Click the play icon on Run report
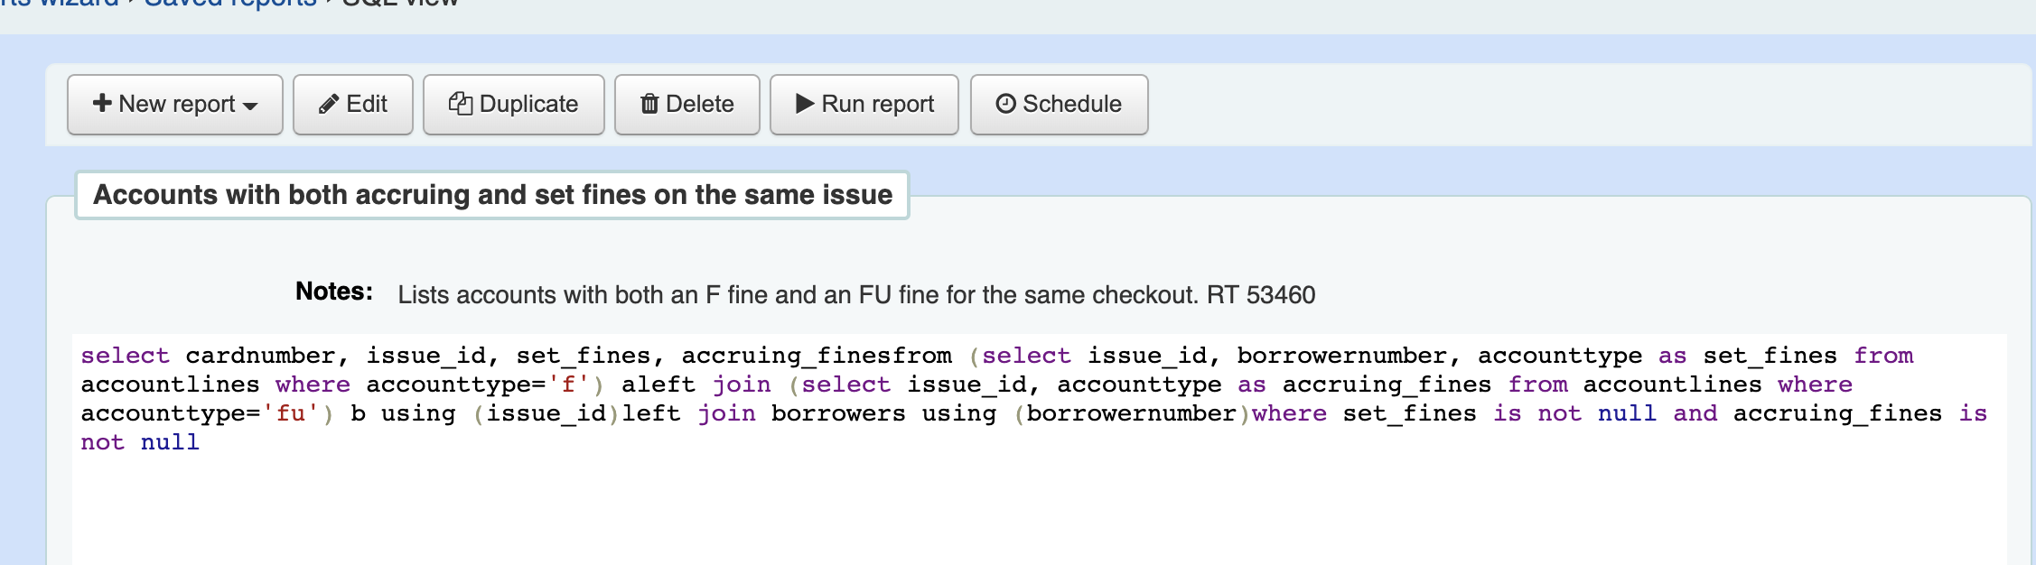The image size is (2036, 565). (804, 104)
